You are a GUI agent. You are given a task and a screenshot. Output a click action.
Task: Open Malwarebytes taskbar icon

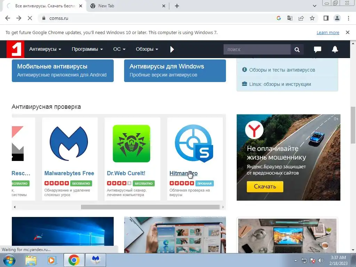point(96,260)
